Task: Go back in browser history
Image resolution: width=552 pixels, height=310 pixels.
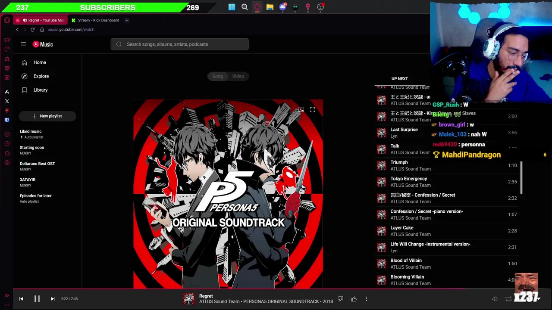Action: point(17,30)
